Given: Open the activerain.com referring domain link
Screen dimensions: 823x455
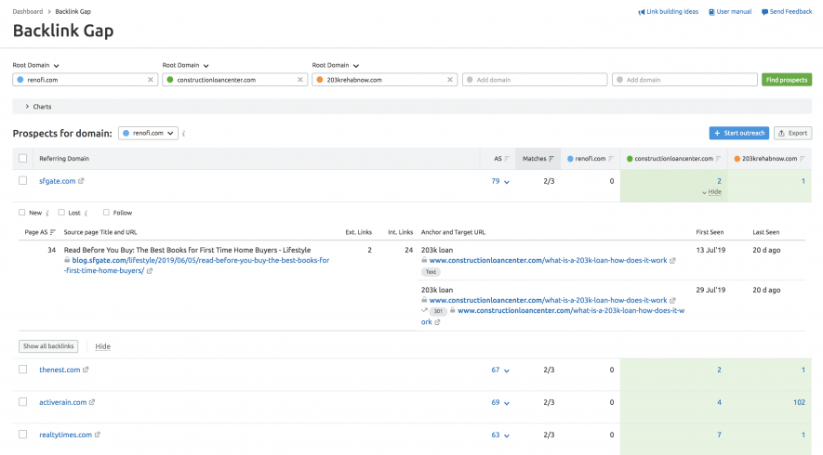Looking at the screenshot, I should [x=63, y=402].
